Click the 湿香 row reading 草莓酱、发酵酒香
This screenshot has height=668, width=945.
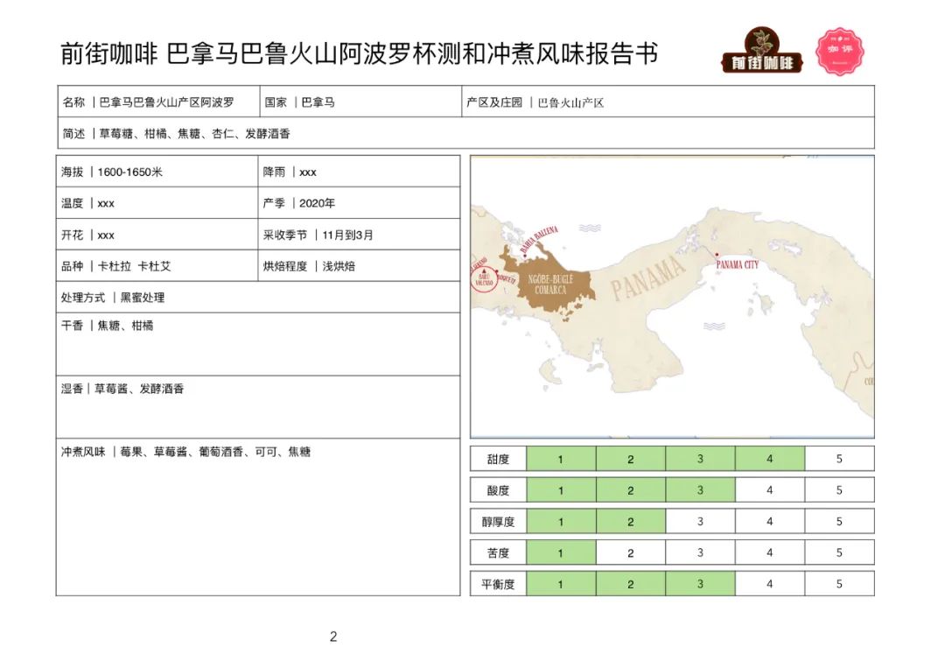[258, 407]
